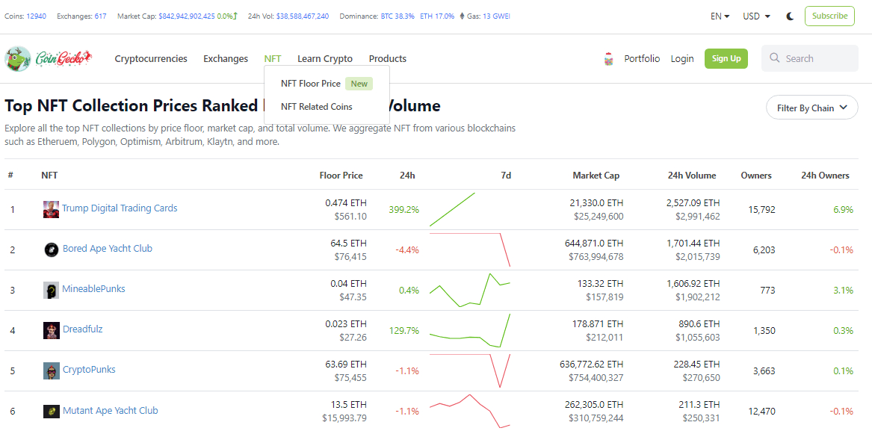Open the Products menu
The image size is (872, 431).
click(x=388, y=58)
